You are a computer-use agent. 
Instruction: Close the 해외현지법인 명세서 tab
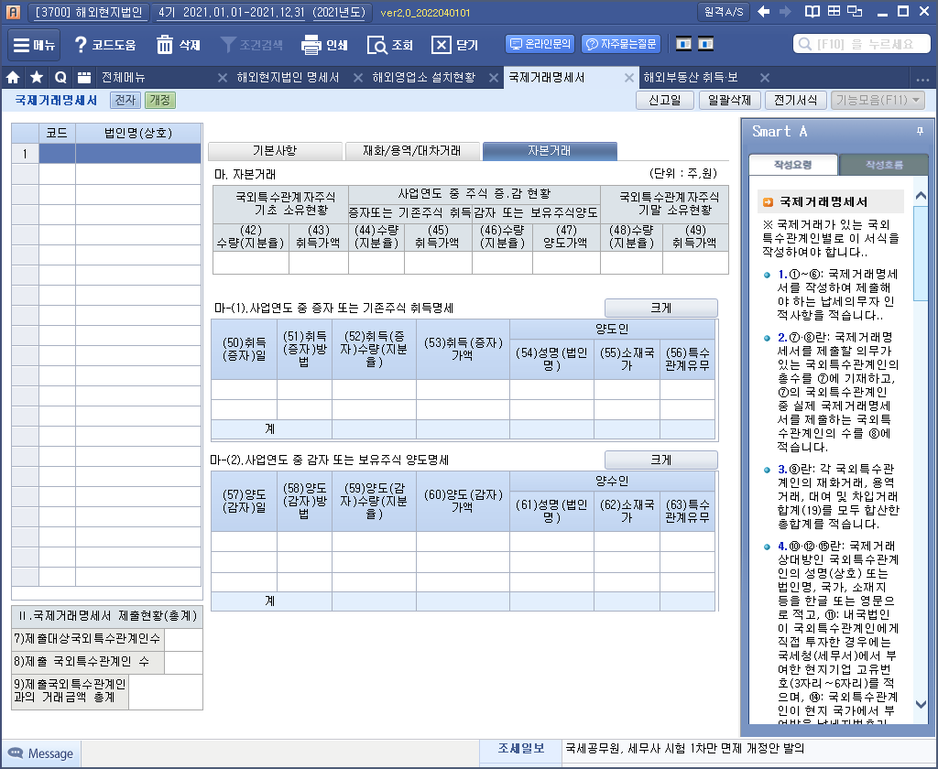point(358,78)
